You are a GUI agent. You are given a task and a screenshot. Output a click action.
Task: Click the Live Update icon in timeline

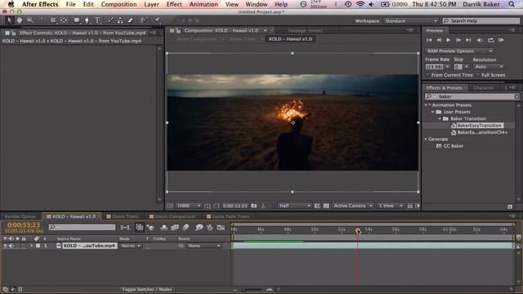[140, 227]
